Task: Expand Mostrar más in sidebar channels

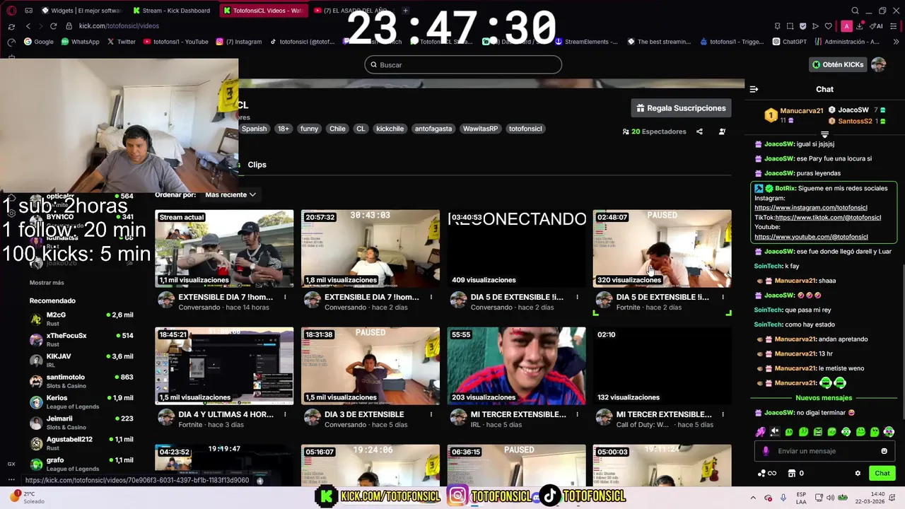Action: coord(47,283)
